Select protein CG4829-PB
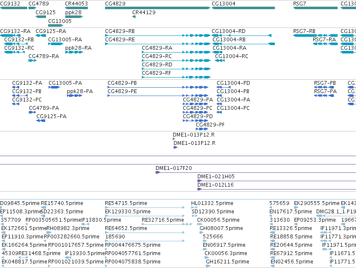The height and width of the screenshot is (268, 356). coord(122,83)
